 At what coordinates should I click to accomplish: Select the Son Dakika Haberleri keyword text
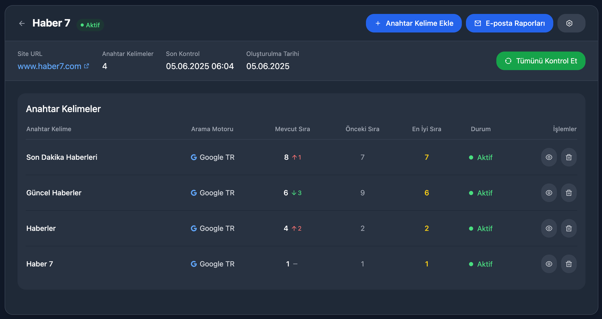tap(62, 157)
